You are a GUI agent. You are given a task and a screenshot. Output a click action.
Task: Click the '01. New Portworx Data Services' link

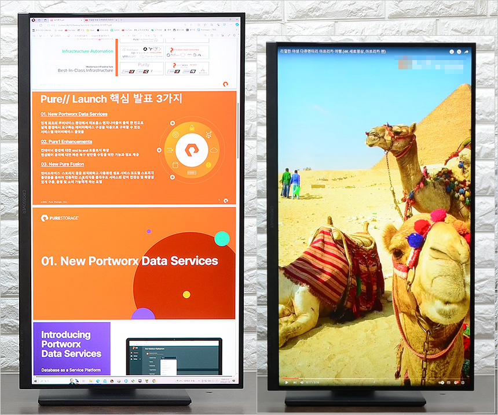[x=74, y=114]
